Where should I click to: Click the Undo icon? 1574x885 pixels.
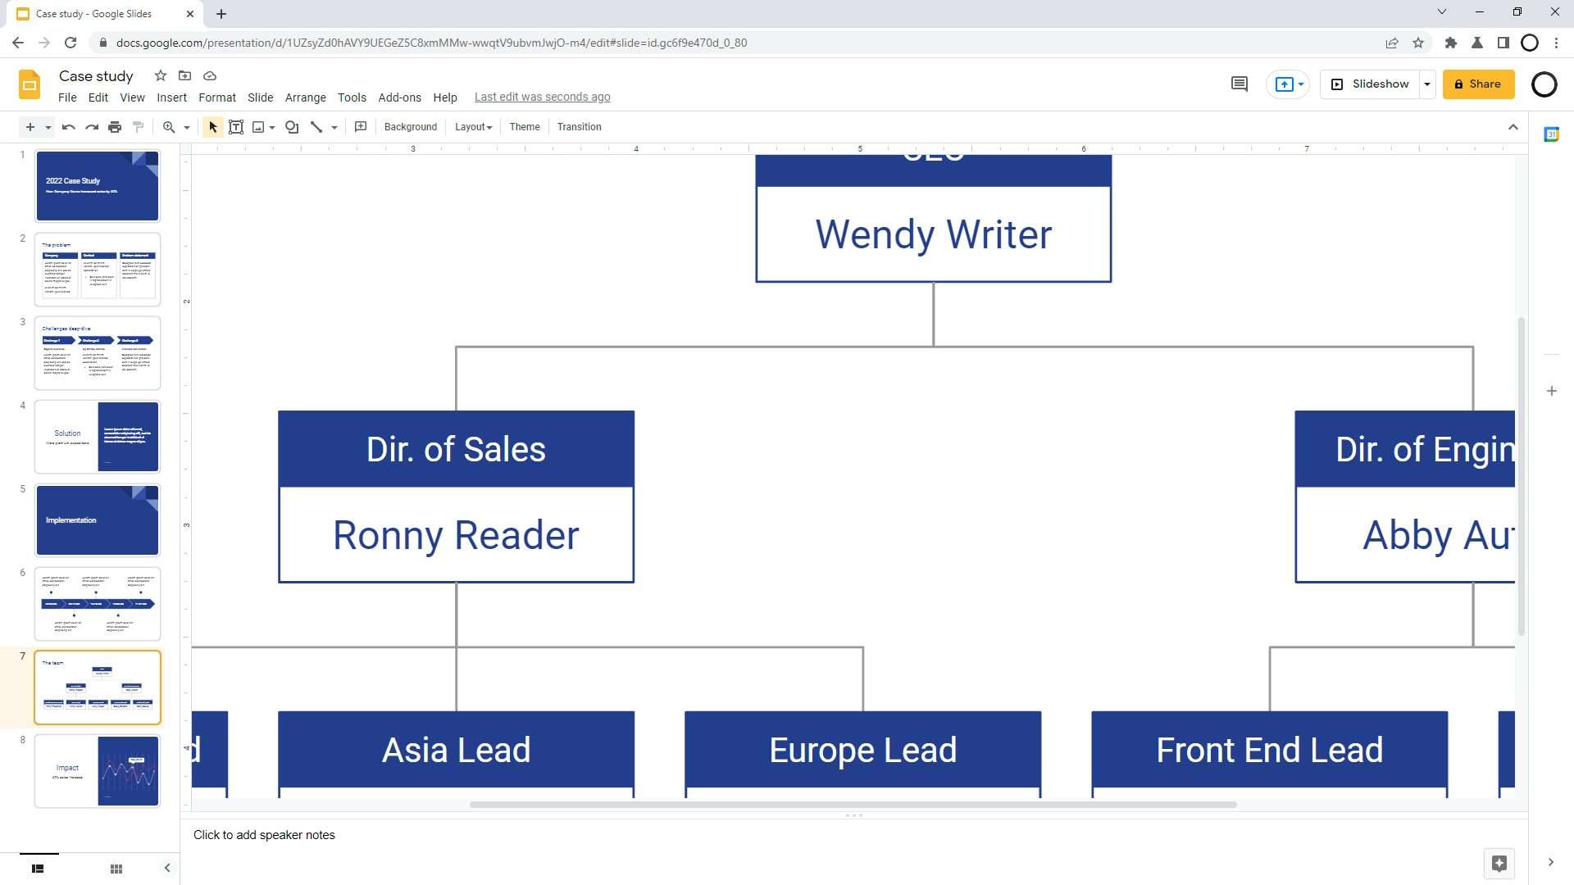(69, 127)
